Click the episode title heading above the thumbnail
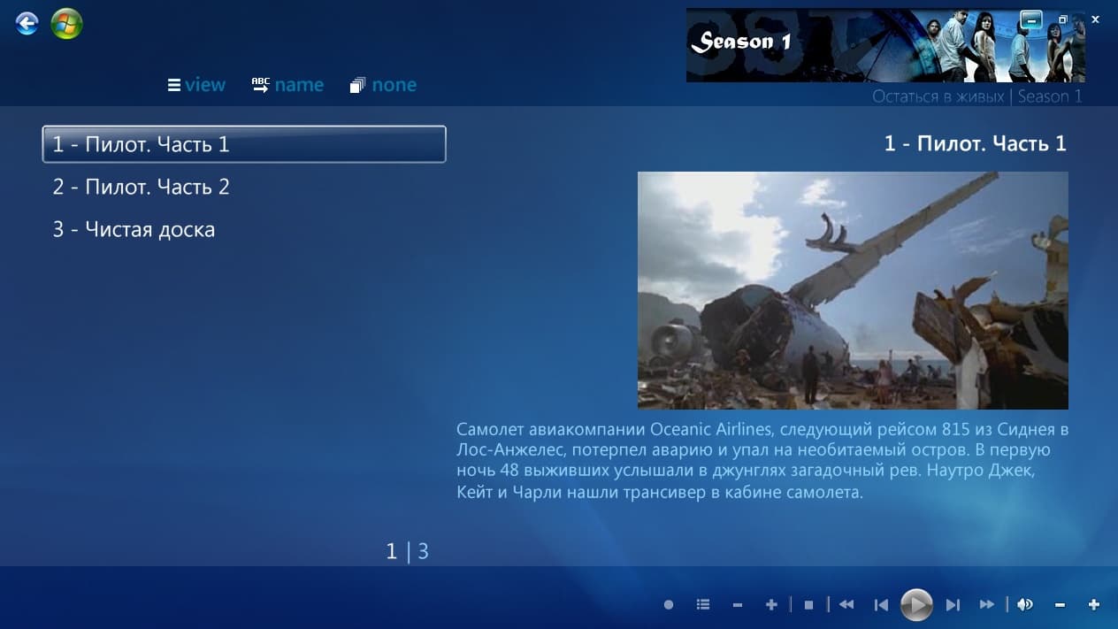The width and height of the screenshot is (1118, 629). tap(976, 143)
